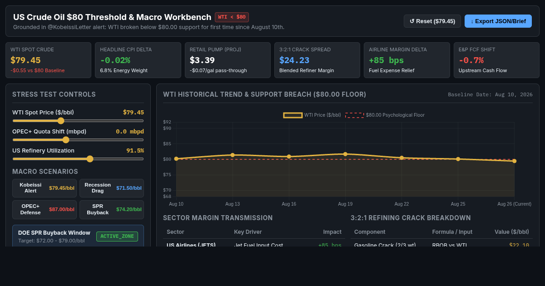The image size is (545, 286).
Task: Click the 0.0 mbpd quota shift value
Action: (x=130, y=132)
